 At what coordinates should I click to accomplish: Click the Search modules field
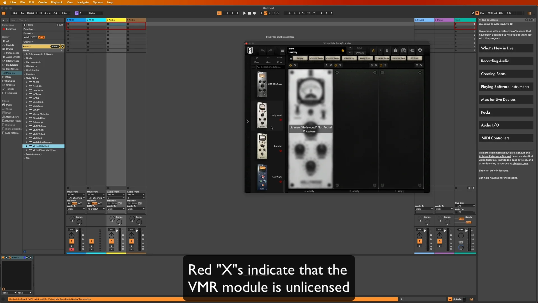tap(272, 67)
